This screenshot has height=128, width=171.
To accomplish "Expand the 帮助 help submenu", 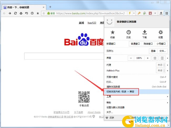I will (137, 102).
